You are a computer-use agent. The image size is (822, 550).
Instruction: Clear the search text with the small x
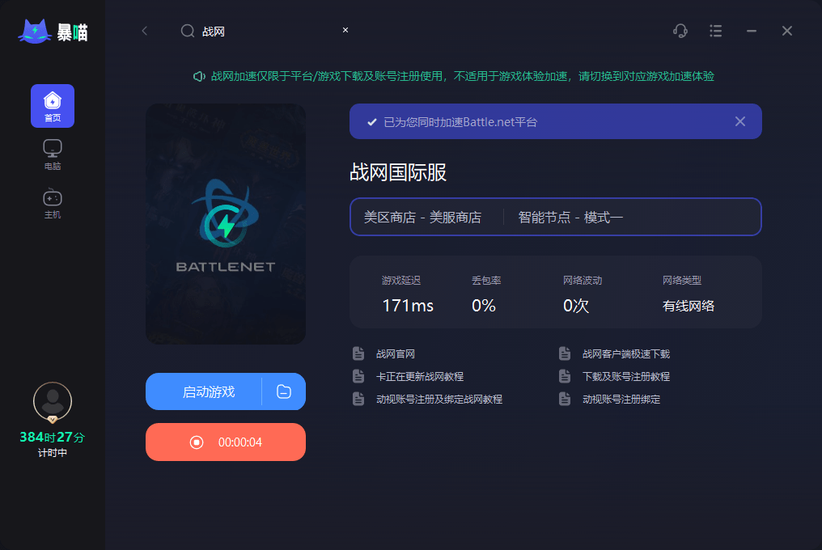tap(345, 30)
